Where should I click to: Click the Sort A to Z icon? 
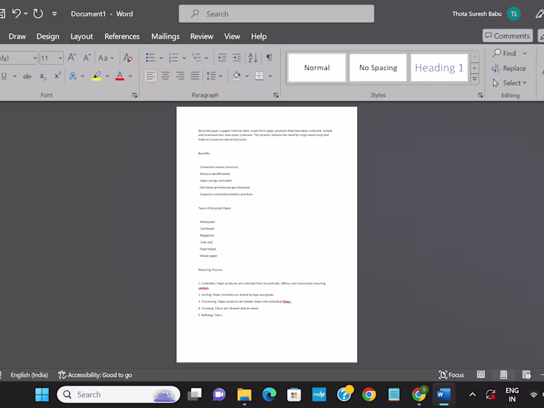[253, 58]
